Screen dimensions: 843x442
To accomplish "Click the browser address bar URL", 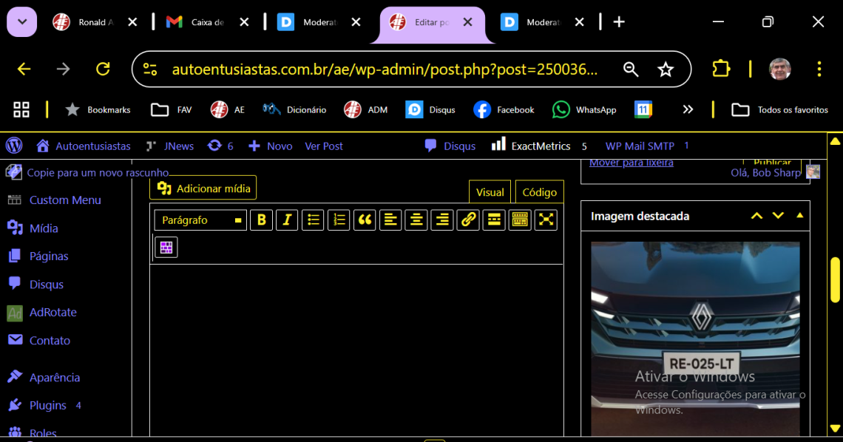I will (385, 69).
